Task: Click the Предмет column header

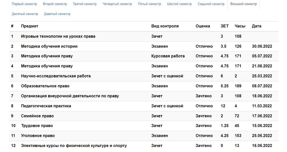Action: (30, 26)
